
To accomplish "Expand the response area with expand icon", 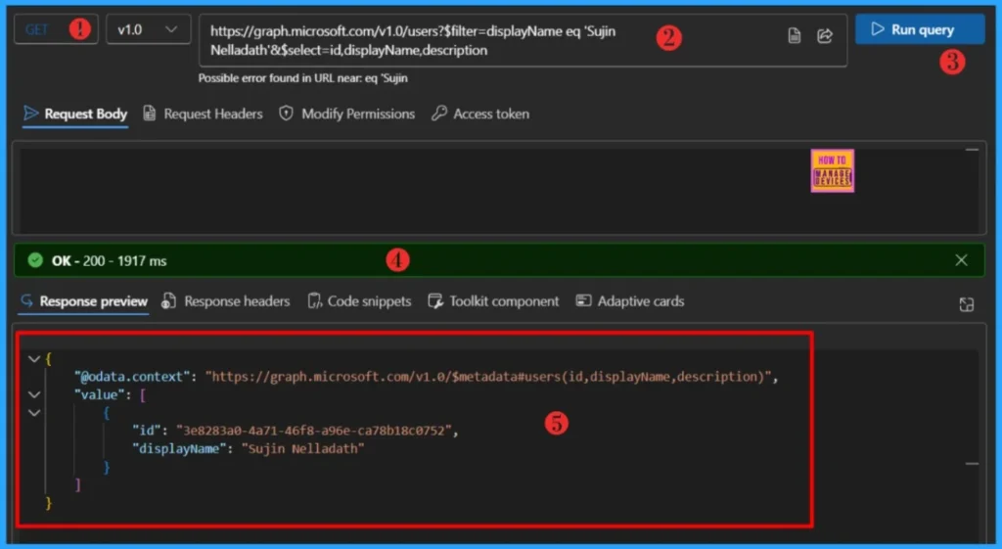I will 966,304.
